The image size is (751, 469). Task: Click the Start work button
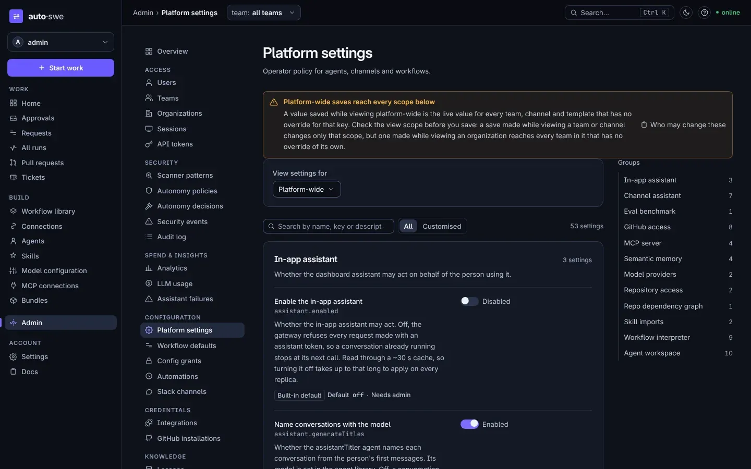[60, 68]
